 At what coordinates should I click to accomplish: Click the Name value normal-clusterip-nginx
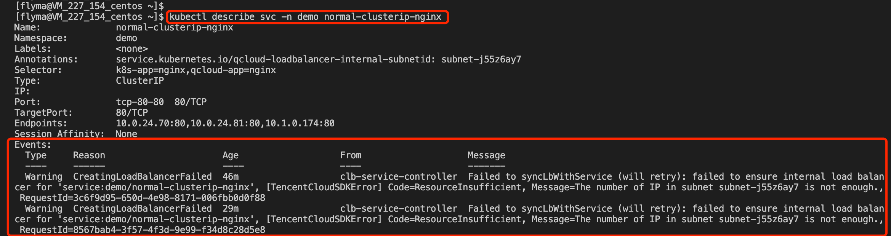175,28
